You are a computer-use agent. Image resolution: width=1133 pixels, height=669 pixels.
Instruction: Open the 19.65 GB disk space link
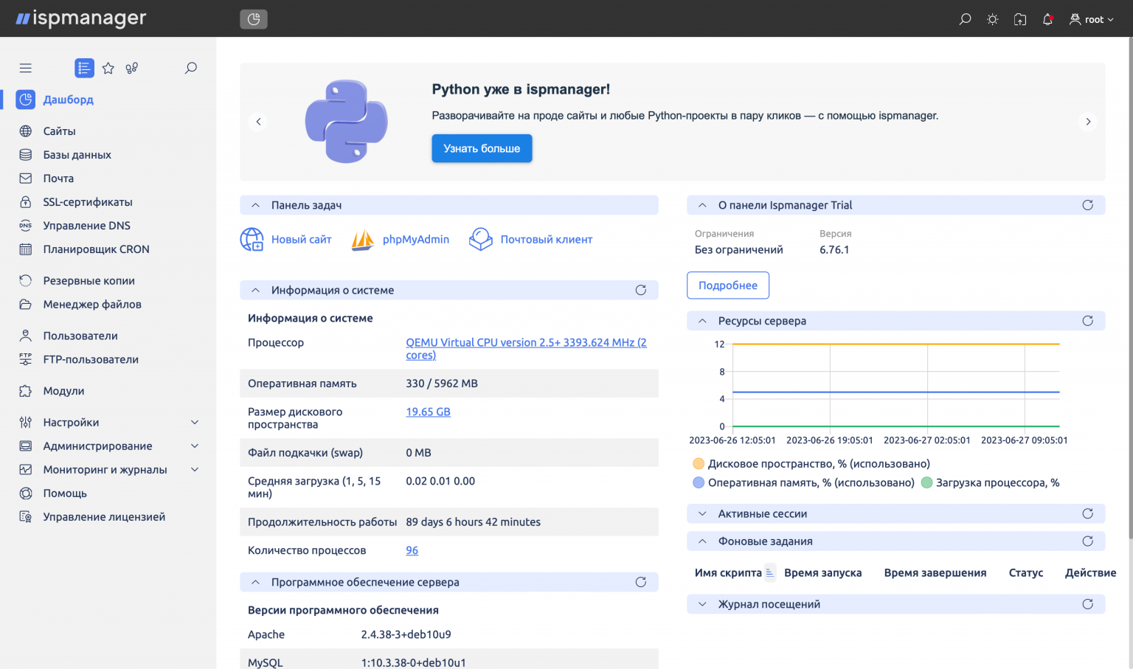pos(428,412)
